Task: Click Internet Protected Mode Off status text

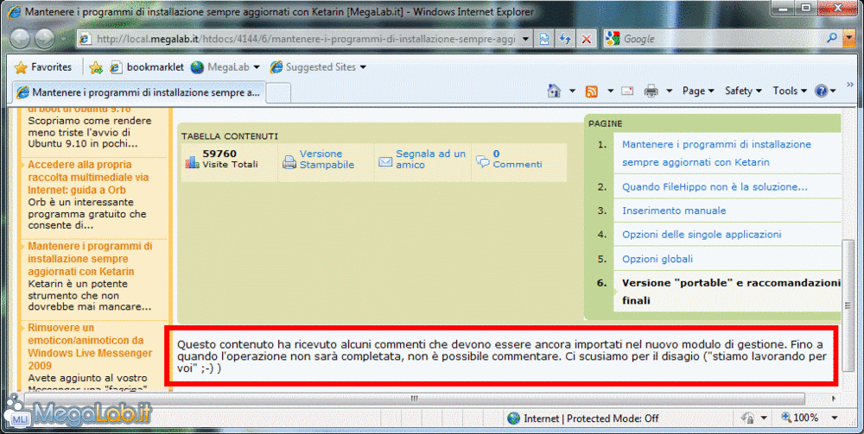Action: [591, 418]
